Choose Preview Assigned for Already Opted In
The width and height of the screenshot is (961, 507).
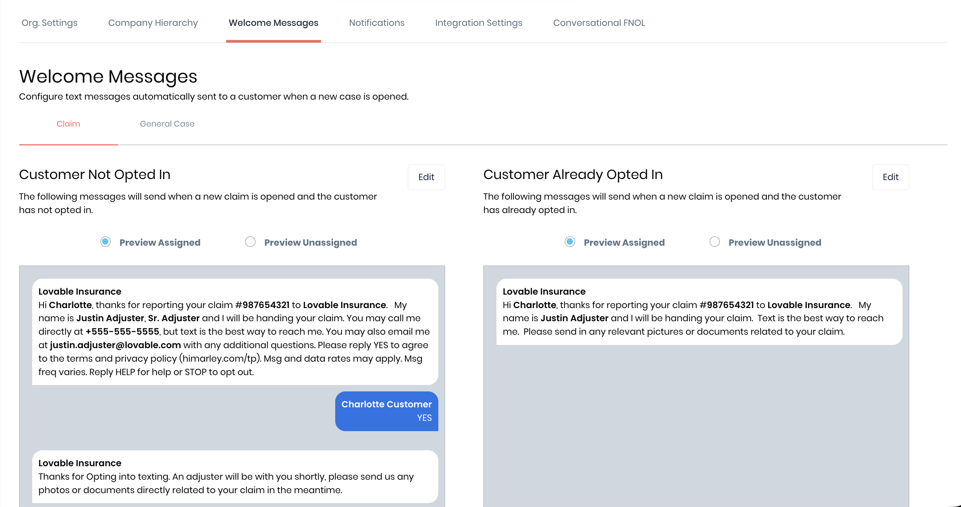pos(570,242)
